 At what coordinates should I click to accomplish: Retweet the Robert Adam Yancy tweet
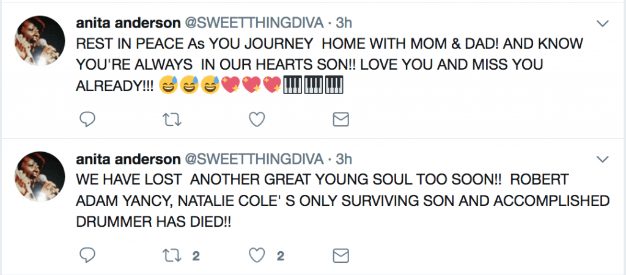[172, 255]
